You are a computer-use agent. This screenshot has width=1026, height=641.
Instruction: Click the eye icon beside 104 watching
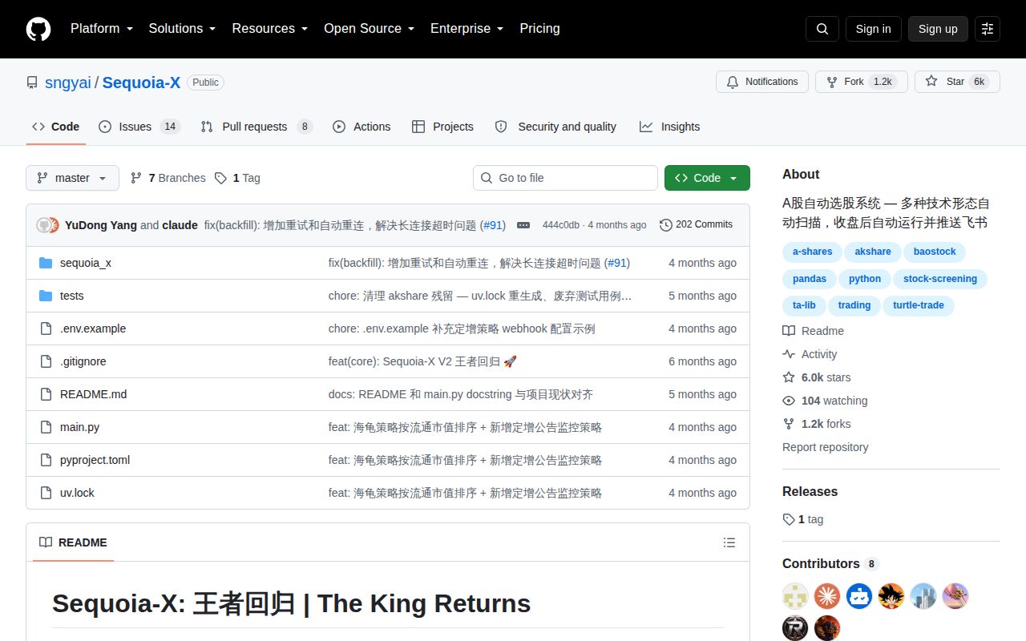(x=789, y=401)
